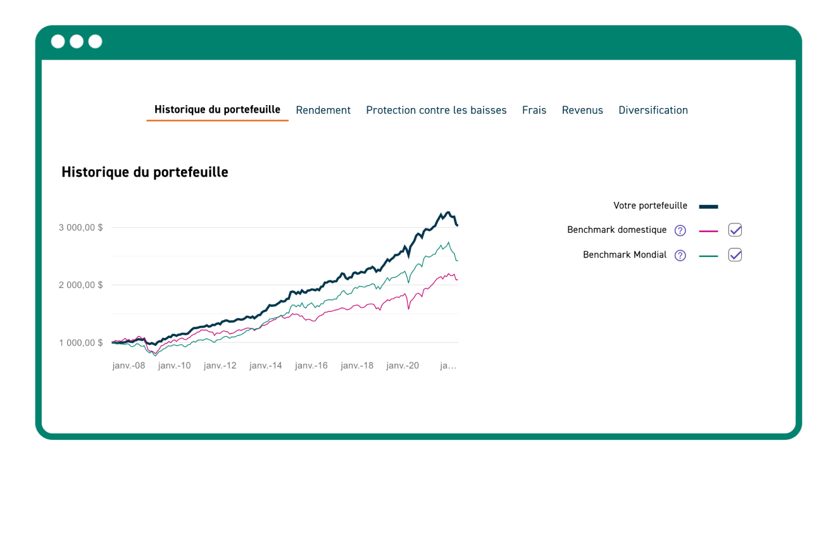This screenshot has height=548, width=838.
Task: Open the Protection contre les baisses tab
Action: point(436,110)
